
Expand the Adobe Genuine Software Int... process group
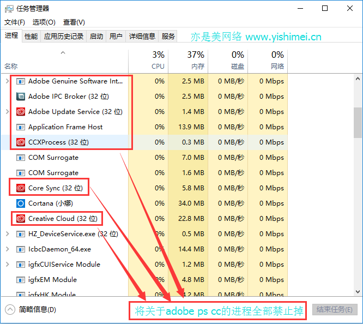(x=7, y=81)
